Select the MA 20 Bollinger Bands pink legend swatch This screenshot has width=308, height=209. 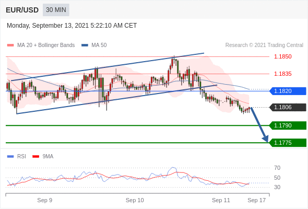click(10, 45)
